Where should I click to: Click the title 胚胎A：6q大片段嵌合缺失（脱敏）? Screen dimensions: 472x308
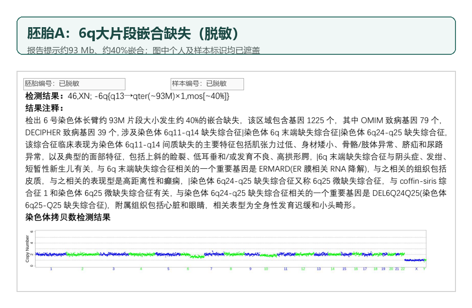(133, 33)
